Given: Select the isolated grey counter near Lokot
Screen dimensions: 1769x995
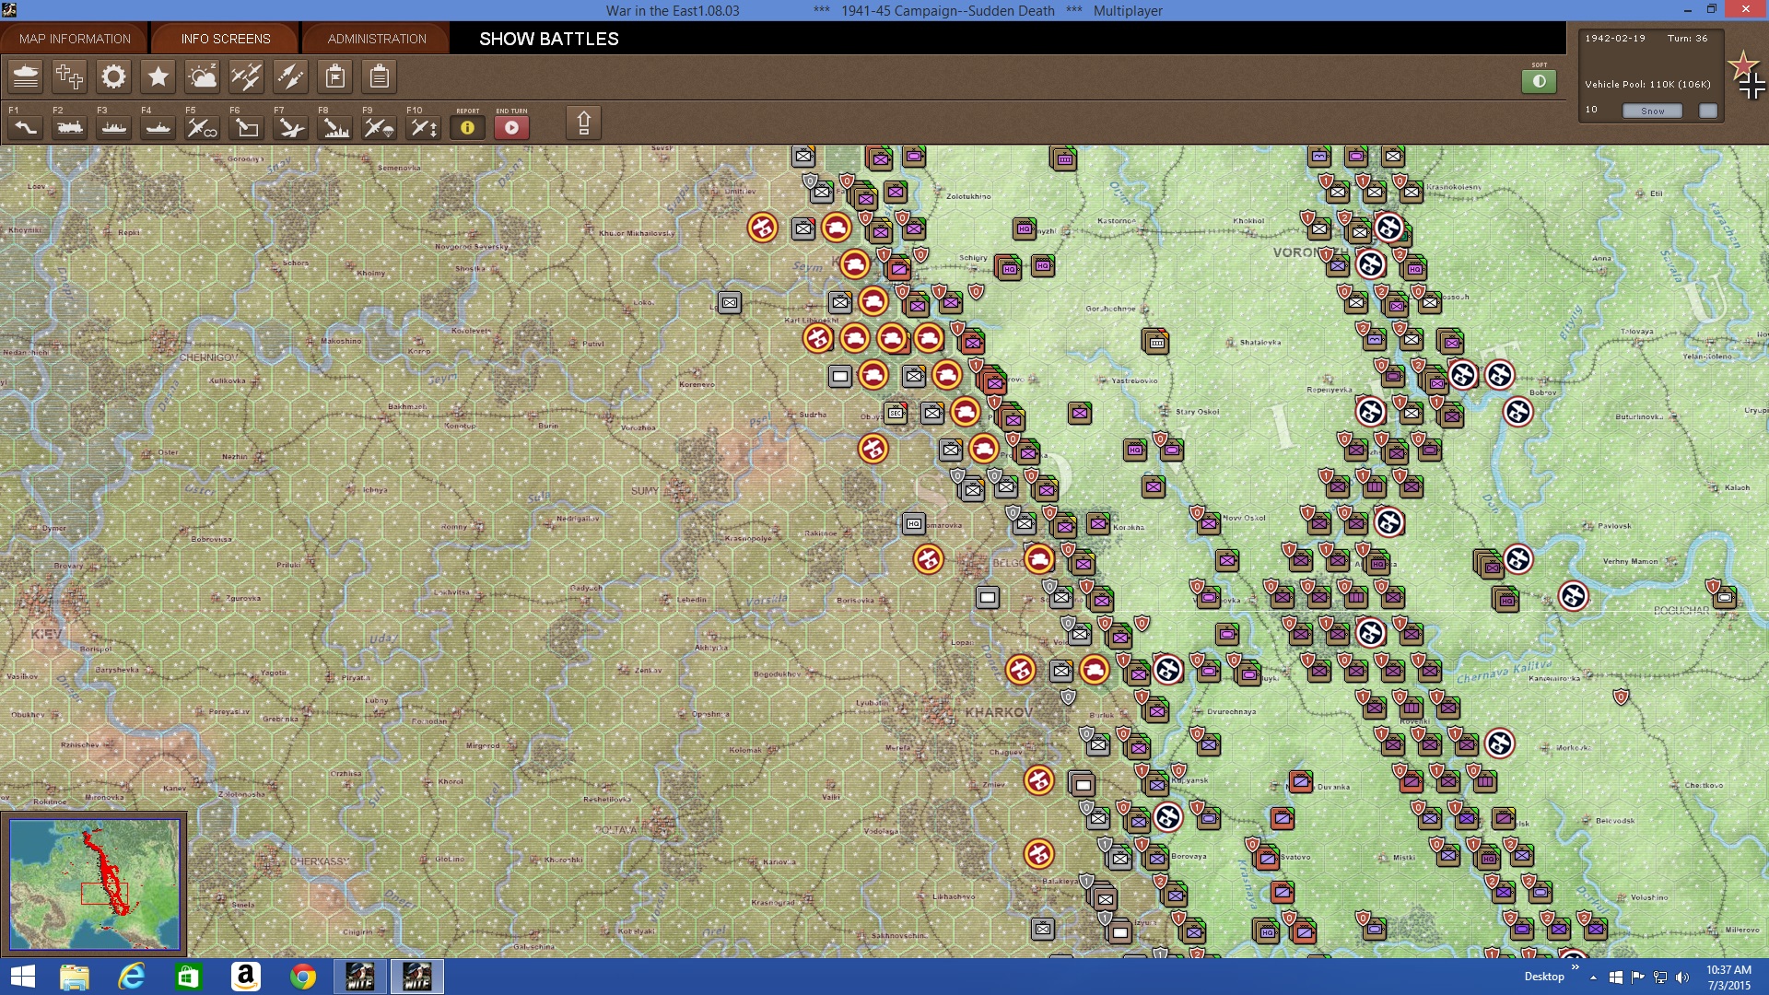Looking at the screenshot, I should click(x=729, y=302).
